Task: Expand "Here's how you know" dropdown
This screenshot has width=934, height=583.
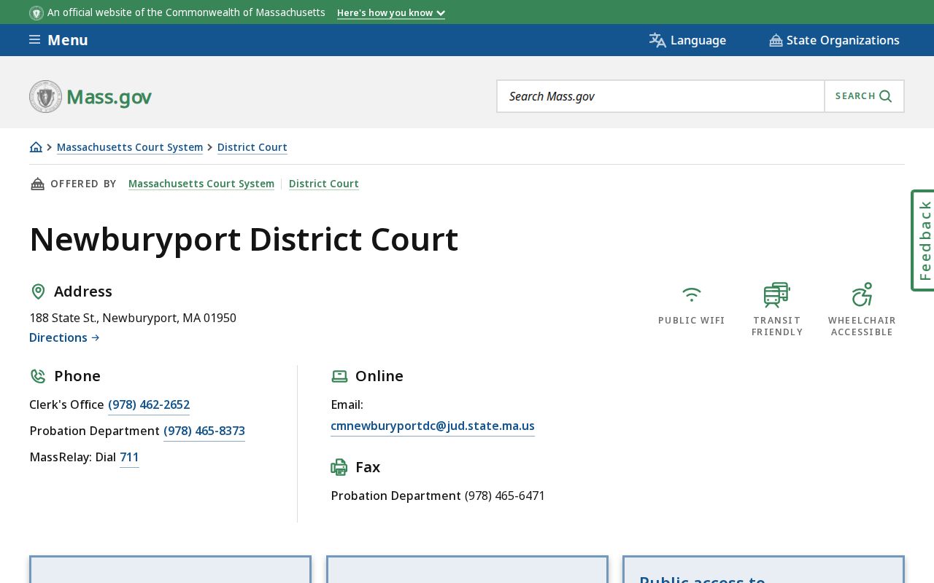Action: coord(391,12)
